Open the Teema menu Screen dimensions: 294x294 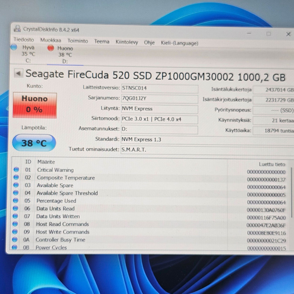click(x=102, y=41)
